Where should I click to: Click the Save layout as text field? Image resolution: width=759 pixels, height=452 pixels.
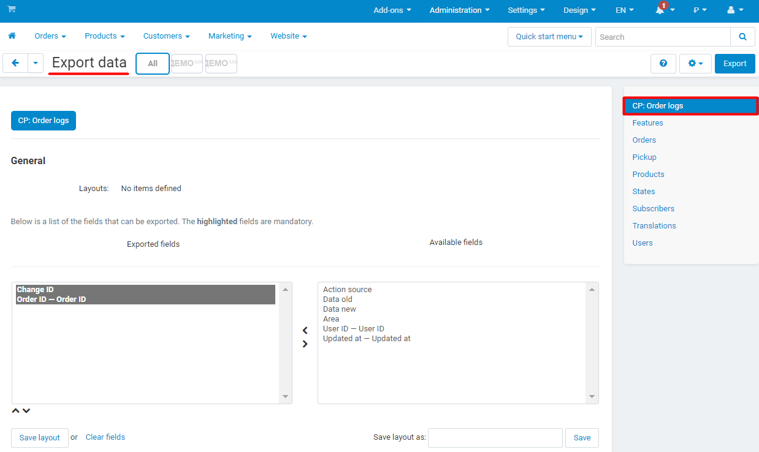495,438
